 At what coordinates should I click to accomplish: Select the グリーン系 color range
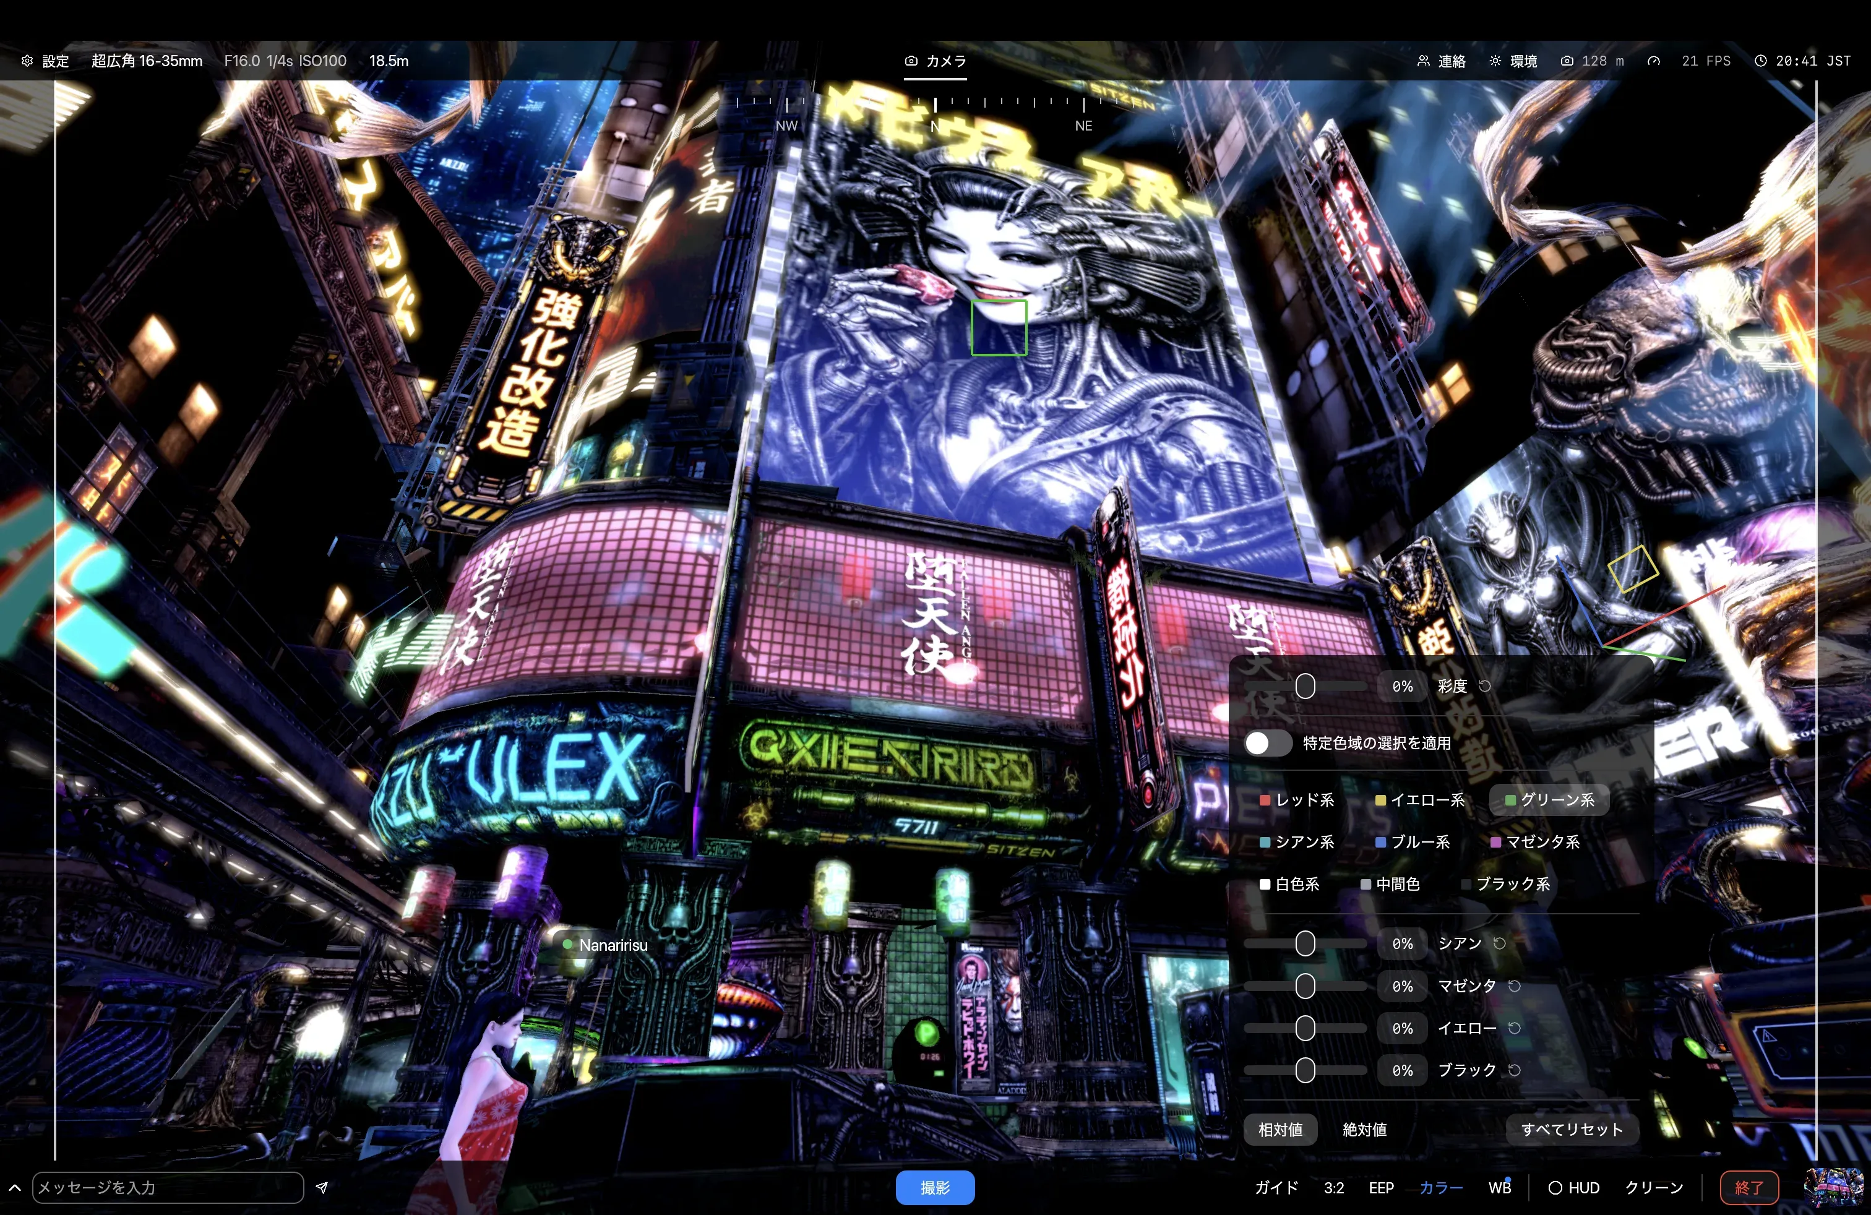pos(1549,800)
